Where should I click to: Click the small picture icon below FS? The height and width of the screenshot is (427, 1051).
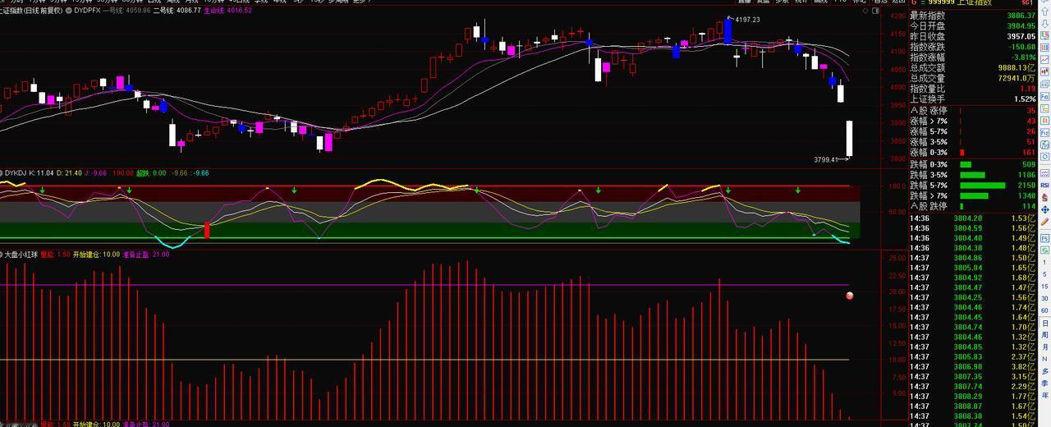click(1045, 249)
